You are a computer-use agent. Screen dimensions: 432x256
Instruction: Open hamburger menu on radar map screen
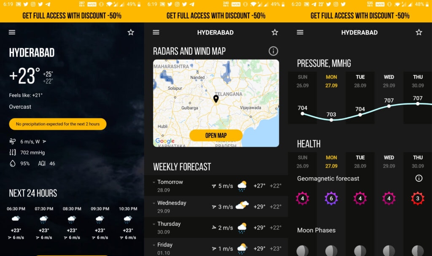tap(156, 32)
